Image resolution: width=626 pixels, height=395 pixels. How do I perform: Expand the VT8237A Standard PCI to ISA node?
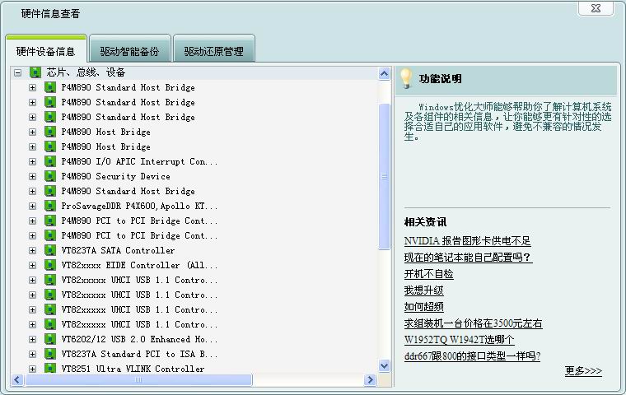click(33, 355)
